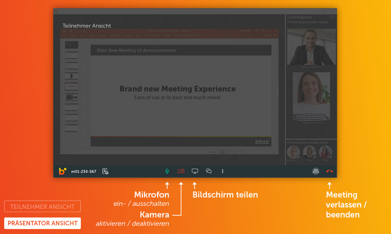Select slide 9 thumbnail in PowerPoint
The height and width of the screenshot is (234, 391).
coord(72,128)
